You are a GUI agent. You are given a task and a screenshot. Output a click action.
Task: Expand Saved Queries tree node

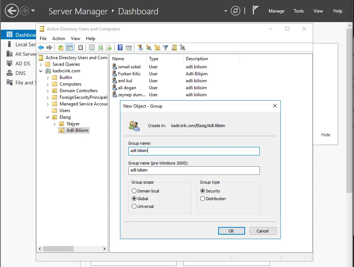(41, 64)
